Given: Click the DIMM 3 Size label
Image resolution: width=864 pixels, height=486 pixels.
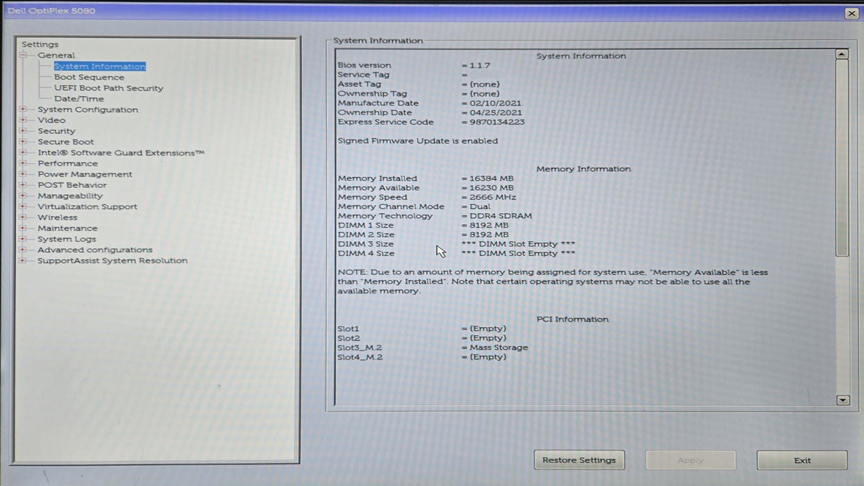Looking at the screenshot, I should [x=366, y=244].
